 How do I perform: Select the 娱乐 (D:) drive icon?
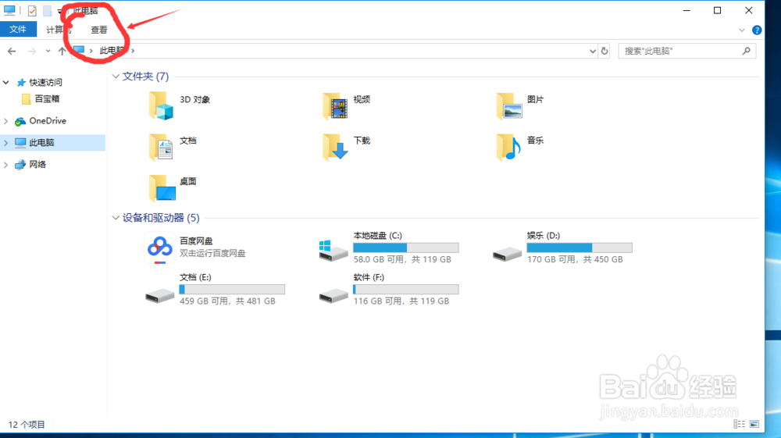coord(507,255)
